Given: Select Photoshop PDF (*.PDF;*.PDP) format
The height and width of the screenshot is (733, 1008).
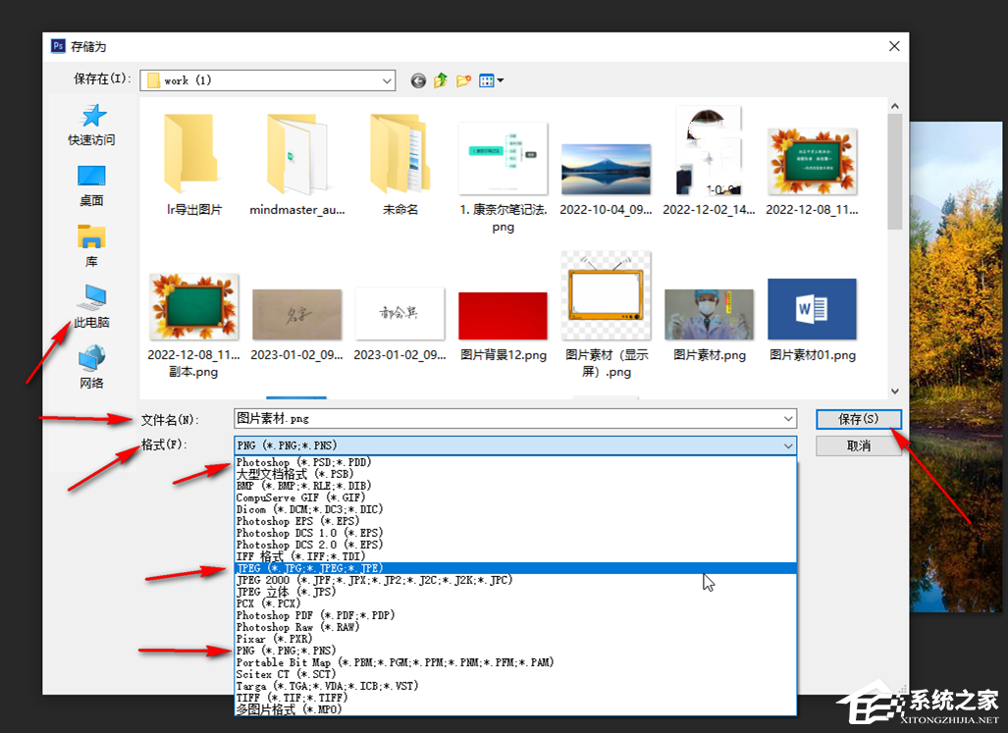Looking at the screenshot, I should [x=515, y=615].
